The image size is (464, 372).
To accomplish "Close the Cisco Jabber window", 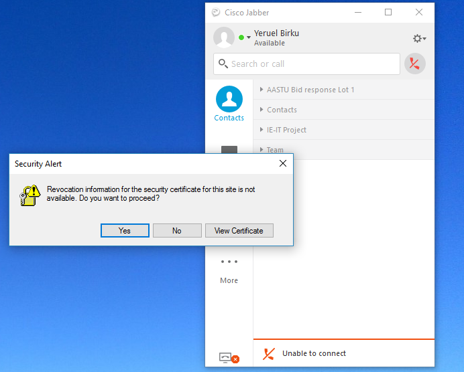I will tap(418, 13).
